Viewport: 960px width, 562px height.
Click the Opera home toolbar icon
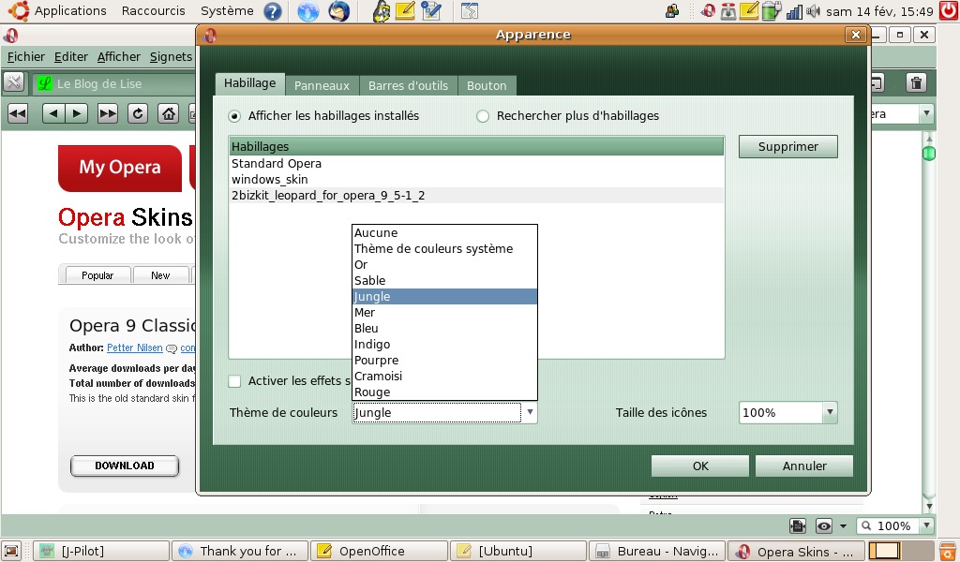point(168,114)
